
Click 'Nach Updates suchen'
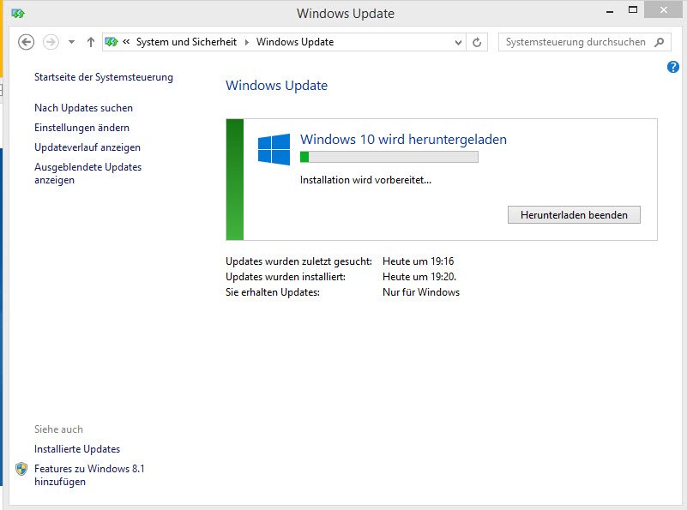pos(84,108)
